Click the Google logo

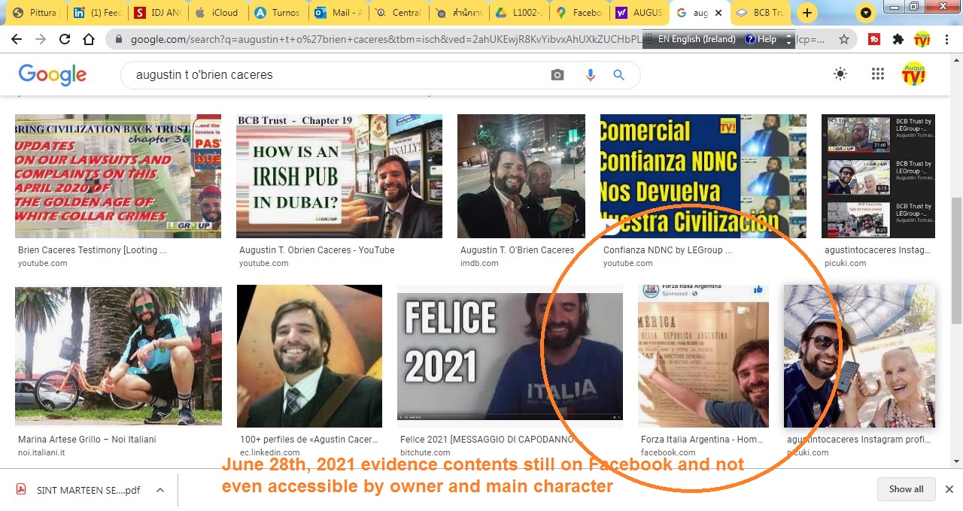point(53,74)
